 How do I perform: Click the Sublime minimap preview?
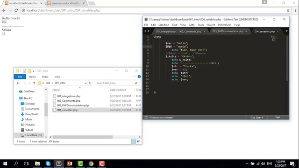[274, 38]
